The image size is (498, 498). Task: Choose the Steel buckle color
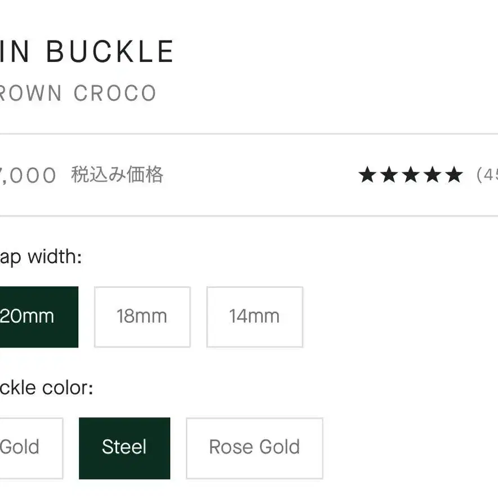click(x=124, y=448)
